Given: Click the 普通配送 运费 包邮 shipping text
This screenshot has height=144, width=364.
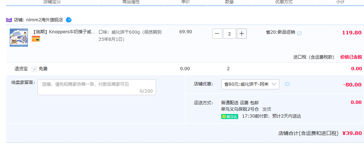Looking at the screenshot, I should pyautogui.click(x=240, y=103).
